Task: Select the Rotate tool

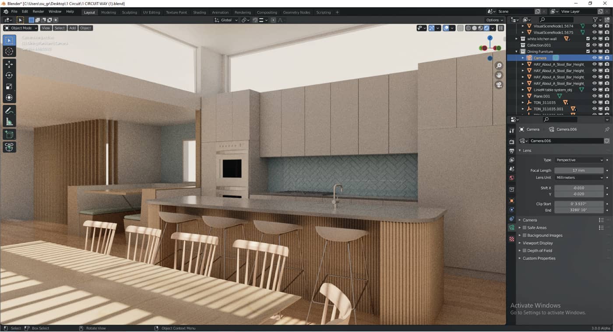Action: click(x=9, y=75)
